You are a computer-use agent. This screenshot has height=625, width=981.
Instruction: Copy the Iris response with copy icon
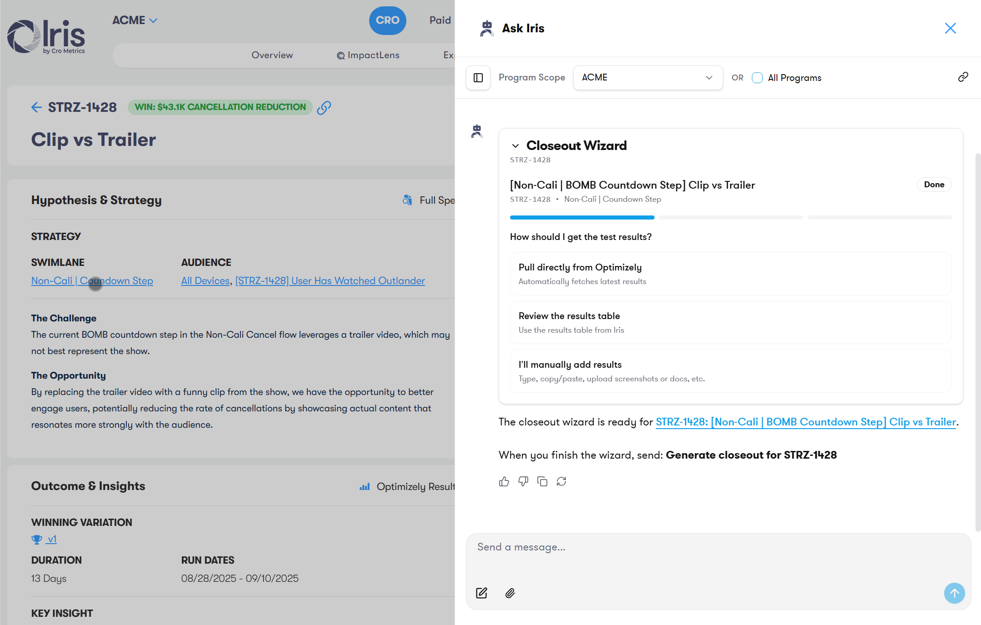(x=542, y=481)
